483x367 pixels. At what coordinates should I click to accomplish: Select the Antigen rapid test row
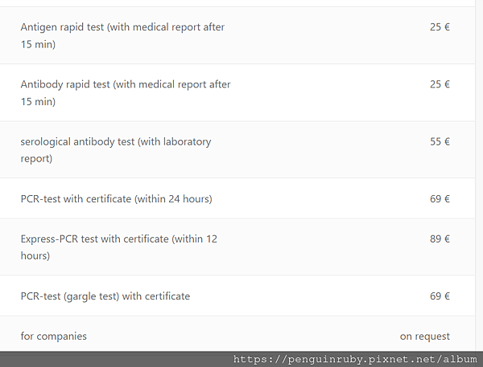tap(237, 35)
